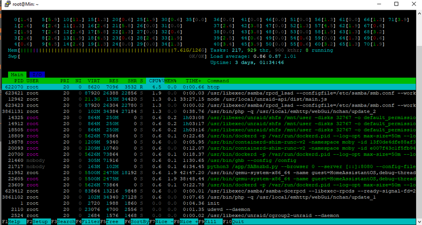Viewport: 422px width, 225px height.
Task: Select the dockerd process with PID 20700
Action: coord(209,154)
